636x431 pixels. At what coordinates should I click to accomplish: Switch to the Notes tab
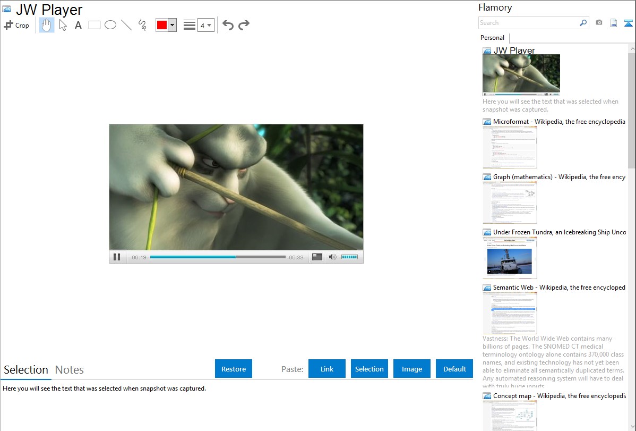[70, 370]
